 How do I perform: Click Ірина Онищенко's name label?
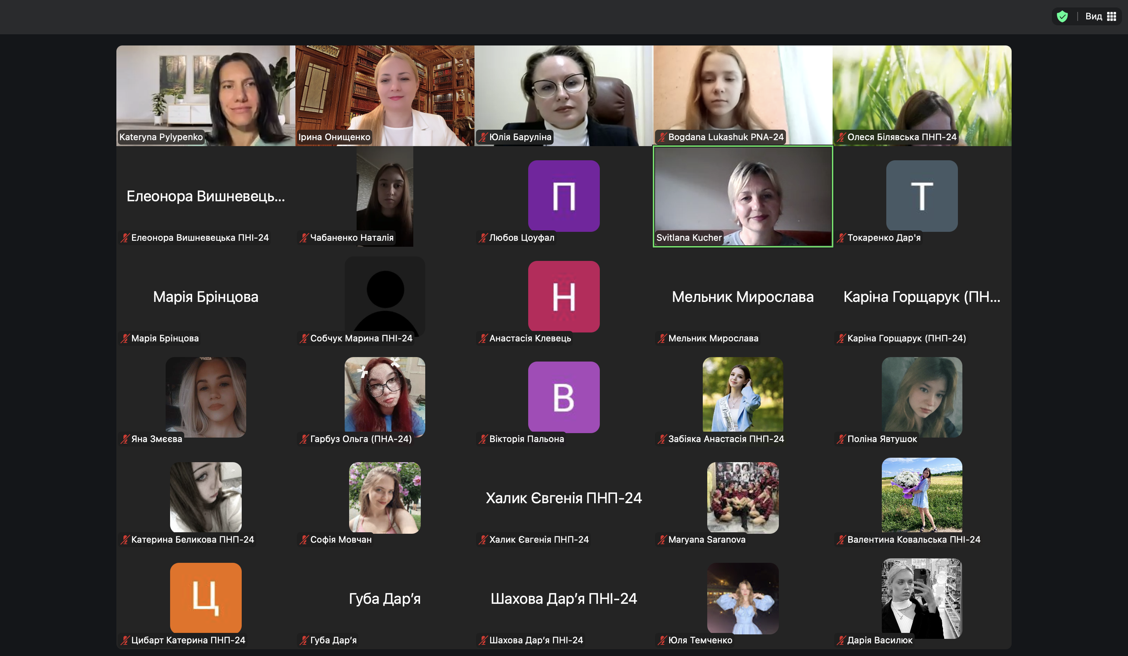[334, 137]
